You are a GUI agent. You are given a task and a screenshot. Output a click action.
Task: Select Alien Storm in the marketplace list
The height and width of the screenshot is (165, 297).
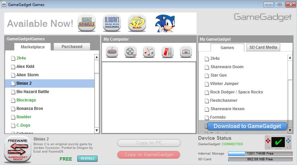coord(28,75)
